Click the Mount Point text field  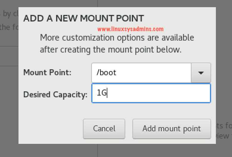pos(141,73)
